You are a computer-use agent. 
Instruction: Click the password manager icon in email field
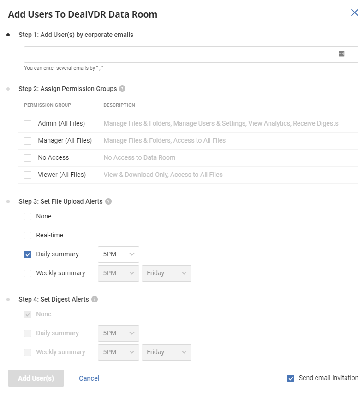tap(341, 54)
